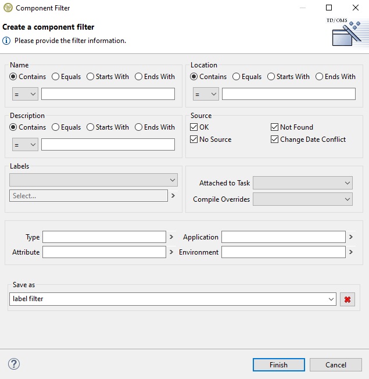Click into the Name text field
This screenshot has height=379, width=369.
108,94
